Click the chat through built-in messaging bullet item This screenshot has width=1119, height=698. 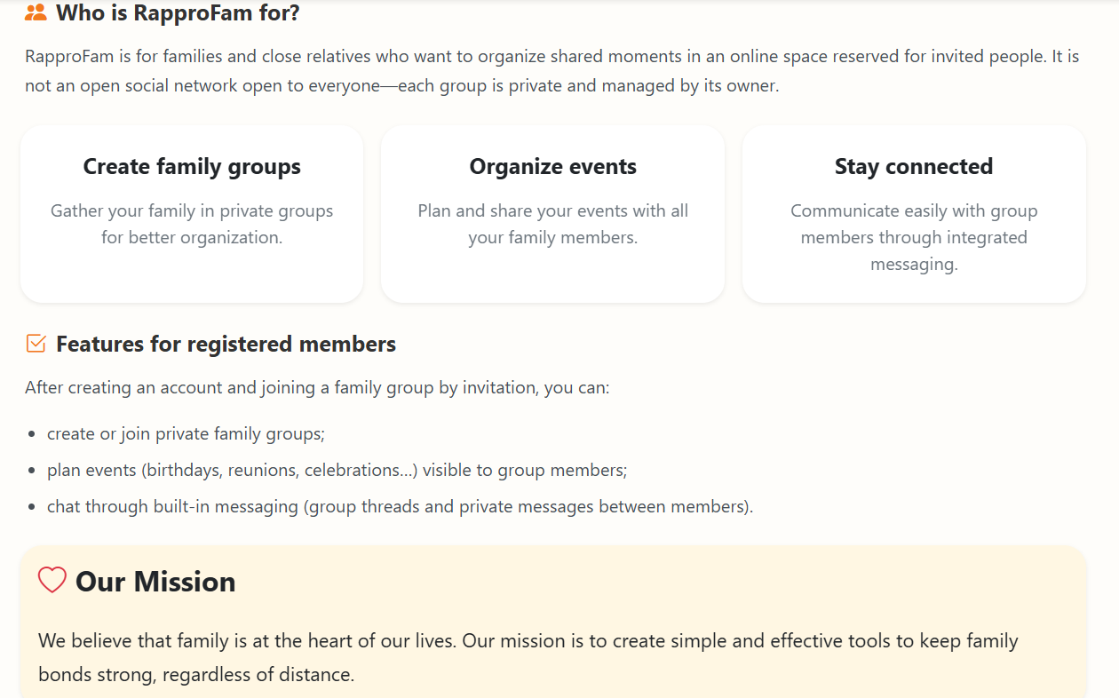pos(400,507)
